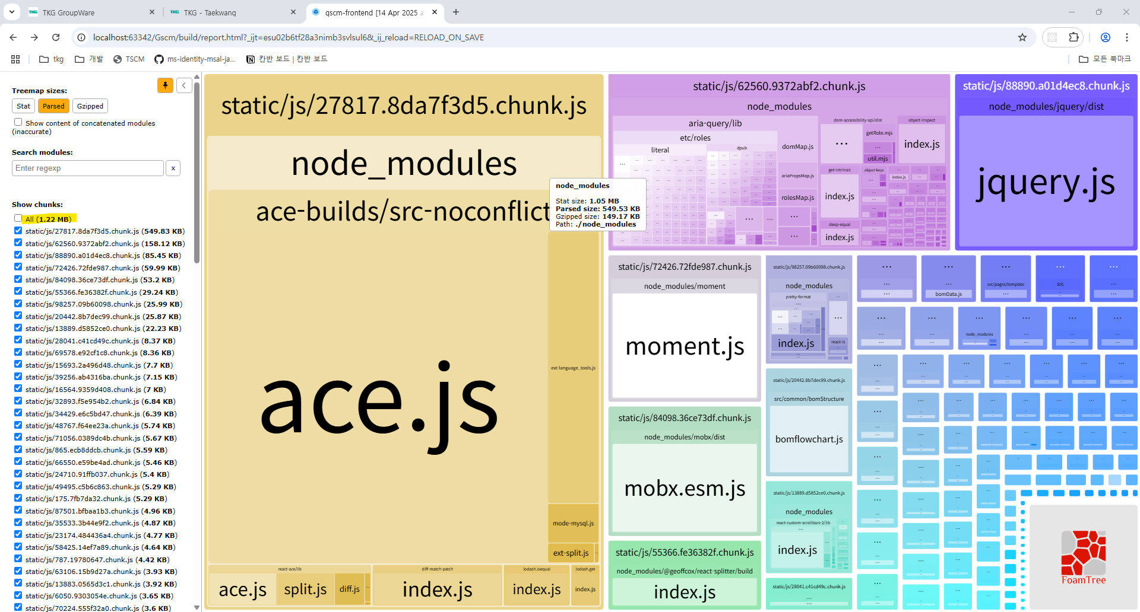Click static/js/13889.d5852ce0.chunk.js (22.23 KB) label
This screenshot has height=612, width=1140.
point(103,328)
